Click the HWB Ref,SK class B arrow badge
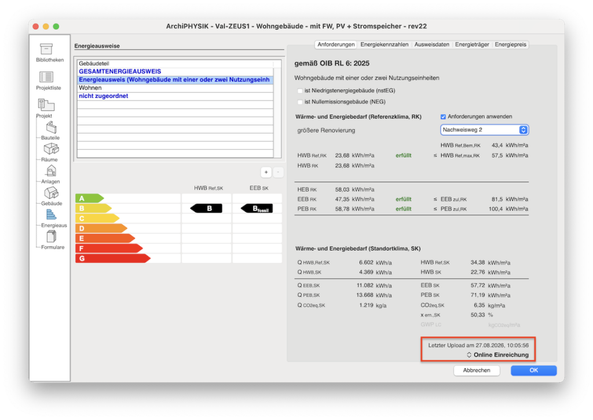The height and width of the screenshot is (420, 593). [x=206, y=208]
